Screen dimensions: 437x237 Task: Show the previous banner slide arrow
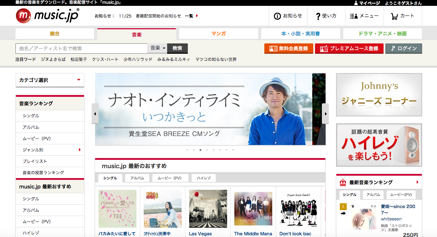(x=95, y=114)
